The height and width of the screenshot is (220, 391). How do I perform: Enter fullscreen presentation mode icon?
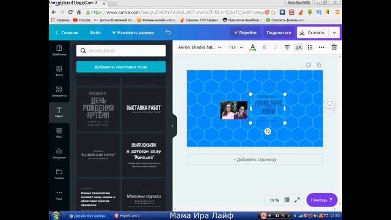298,200
